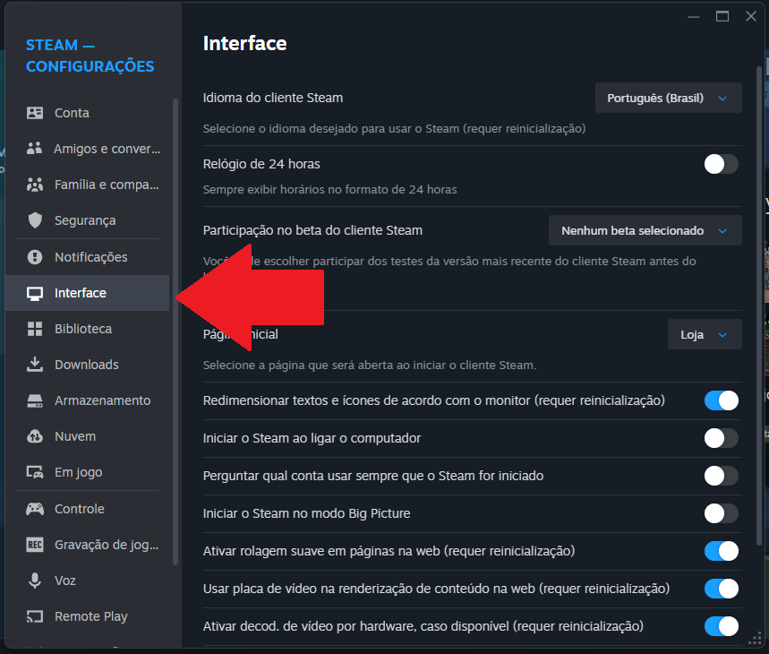Image resolution: width=769 pixels, height=654 pixels.
Task: Minimize the Steam settings window
Action: pyautogui.click(x=694, y=16)
